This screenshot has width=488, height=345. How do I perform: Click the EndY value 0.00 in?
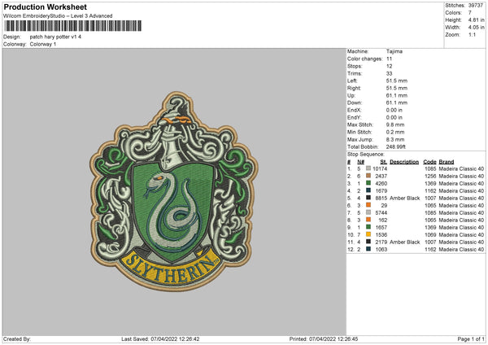(x=394, y=118)
